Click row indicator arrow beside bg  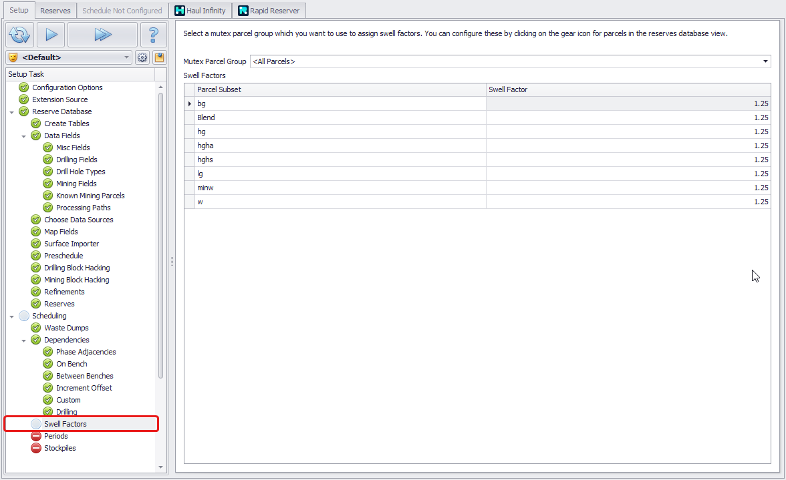click(190, 103)
